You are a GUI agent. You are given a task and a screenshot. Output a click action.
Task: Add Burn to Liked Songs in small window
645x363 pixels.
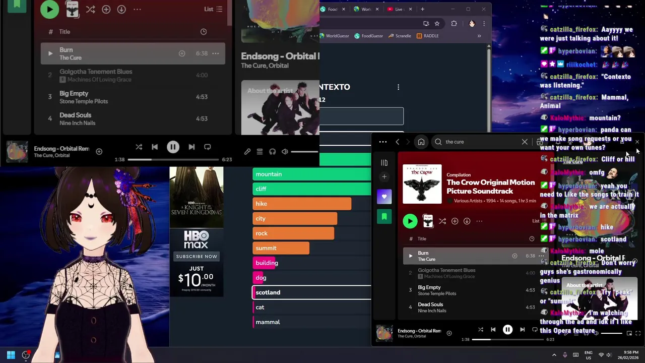pos(514,256)
